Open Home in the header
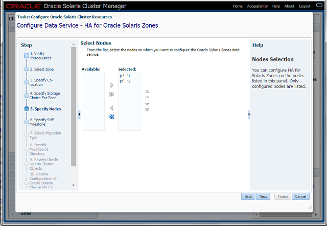Image resolution: width=327 pixels, height=226 pixels. (238, 6)
